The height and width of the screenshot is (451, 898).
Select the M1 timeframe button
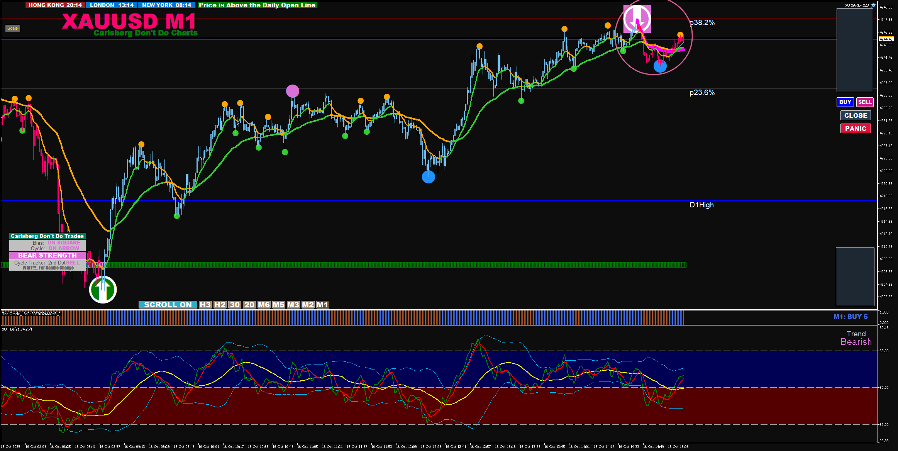(322, 305)
